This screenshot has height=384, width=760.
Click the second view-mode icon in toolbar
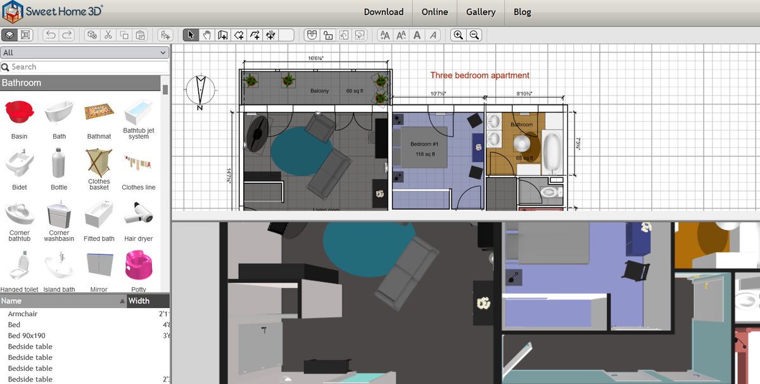[25, 35]
